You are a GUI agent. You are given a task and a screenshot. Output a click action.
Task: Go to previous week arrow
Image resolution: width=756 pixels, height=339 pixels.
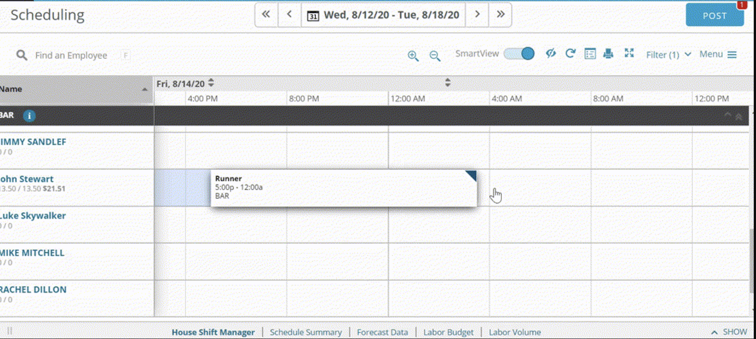coord(290,15)
